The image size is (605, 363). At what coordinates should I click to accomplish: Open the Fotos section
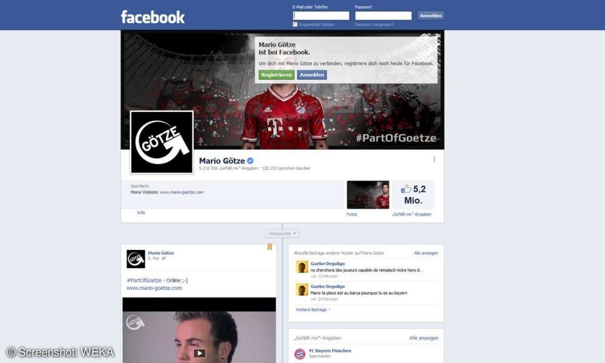(351, 214)
